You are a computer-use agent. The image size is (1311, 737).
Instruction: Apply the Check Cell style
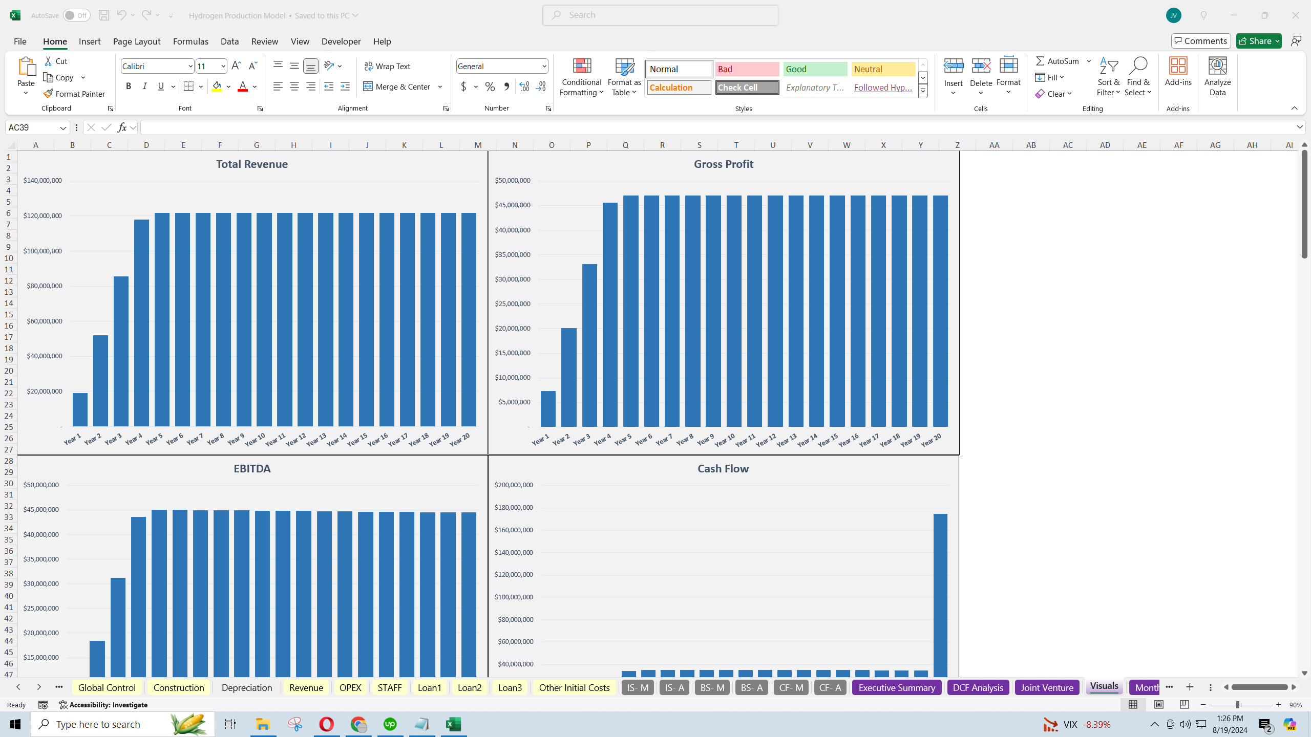pos(747,88)
